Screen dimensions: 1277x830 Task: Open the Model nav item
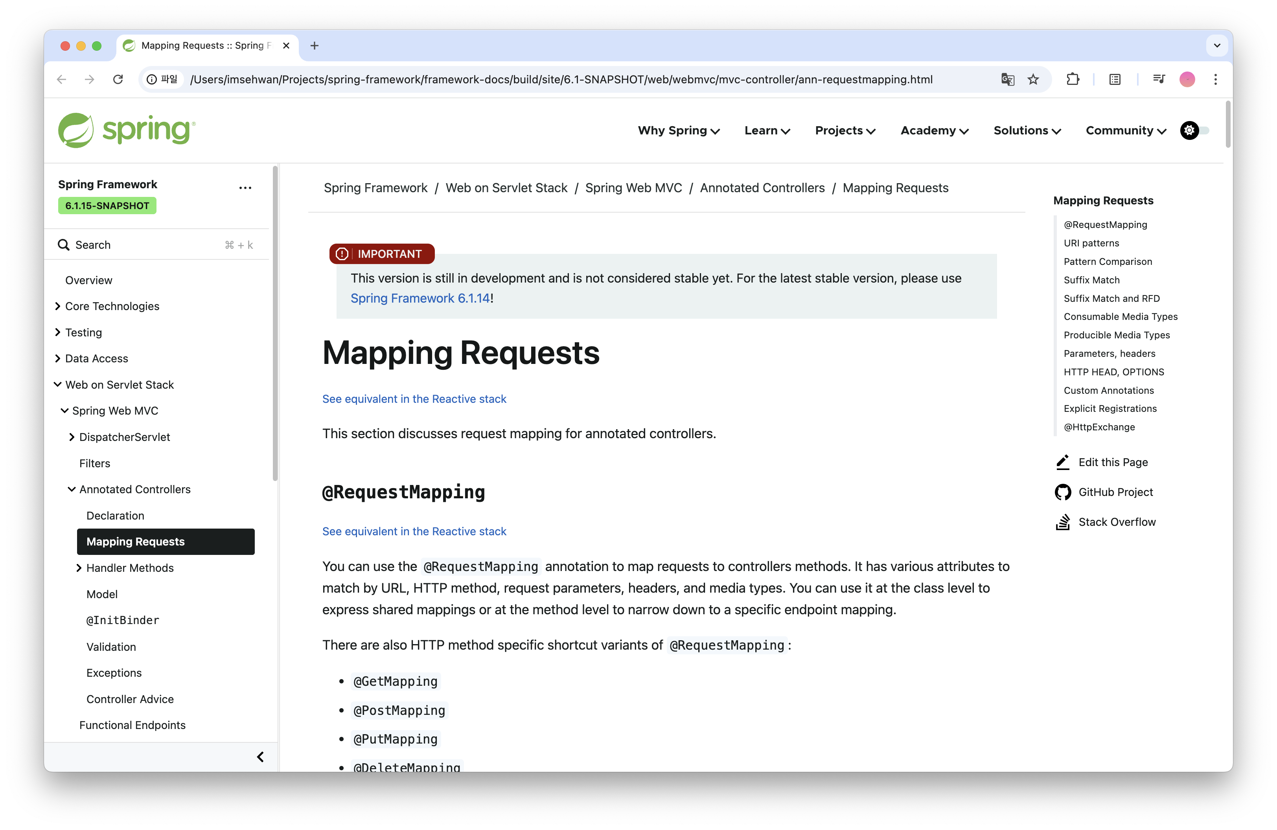tap(102, 594)
